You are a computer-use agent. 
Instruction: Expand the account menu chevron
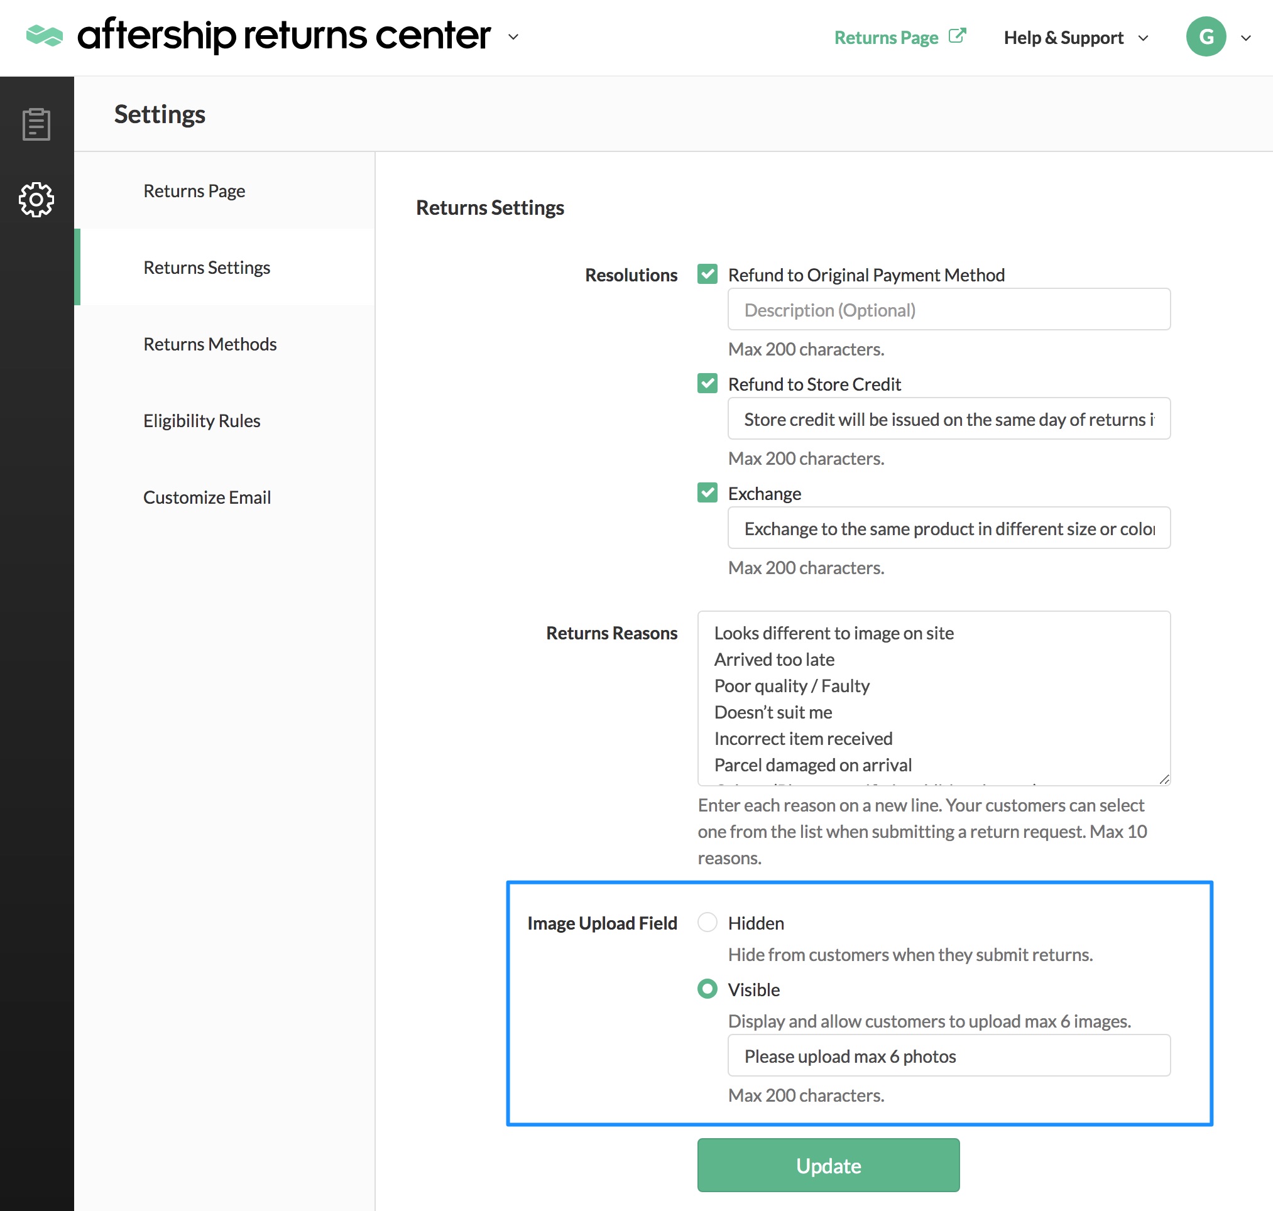[1246, 38]
